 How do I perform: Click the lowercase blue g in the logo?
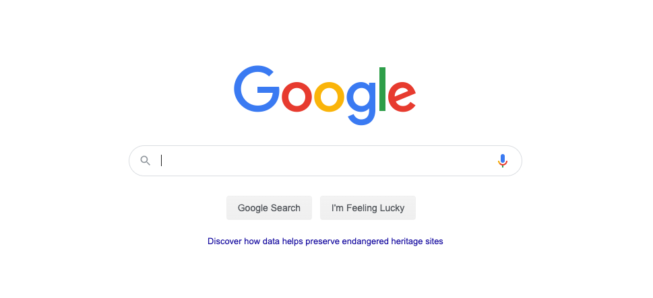click(x=361, y=103)
